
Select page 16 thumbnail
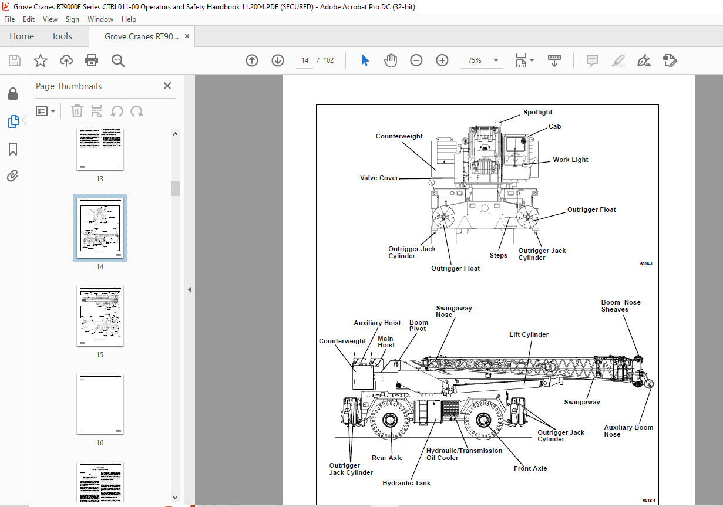100,404
